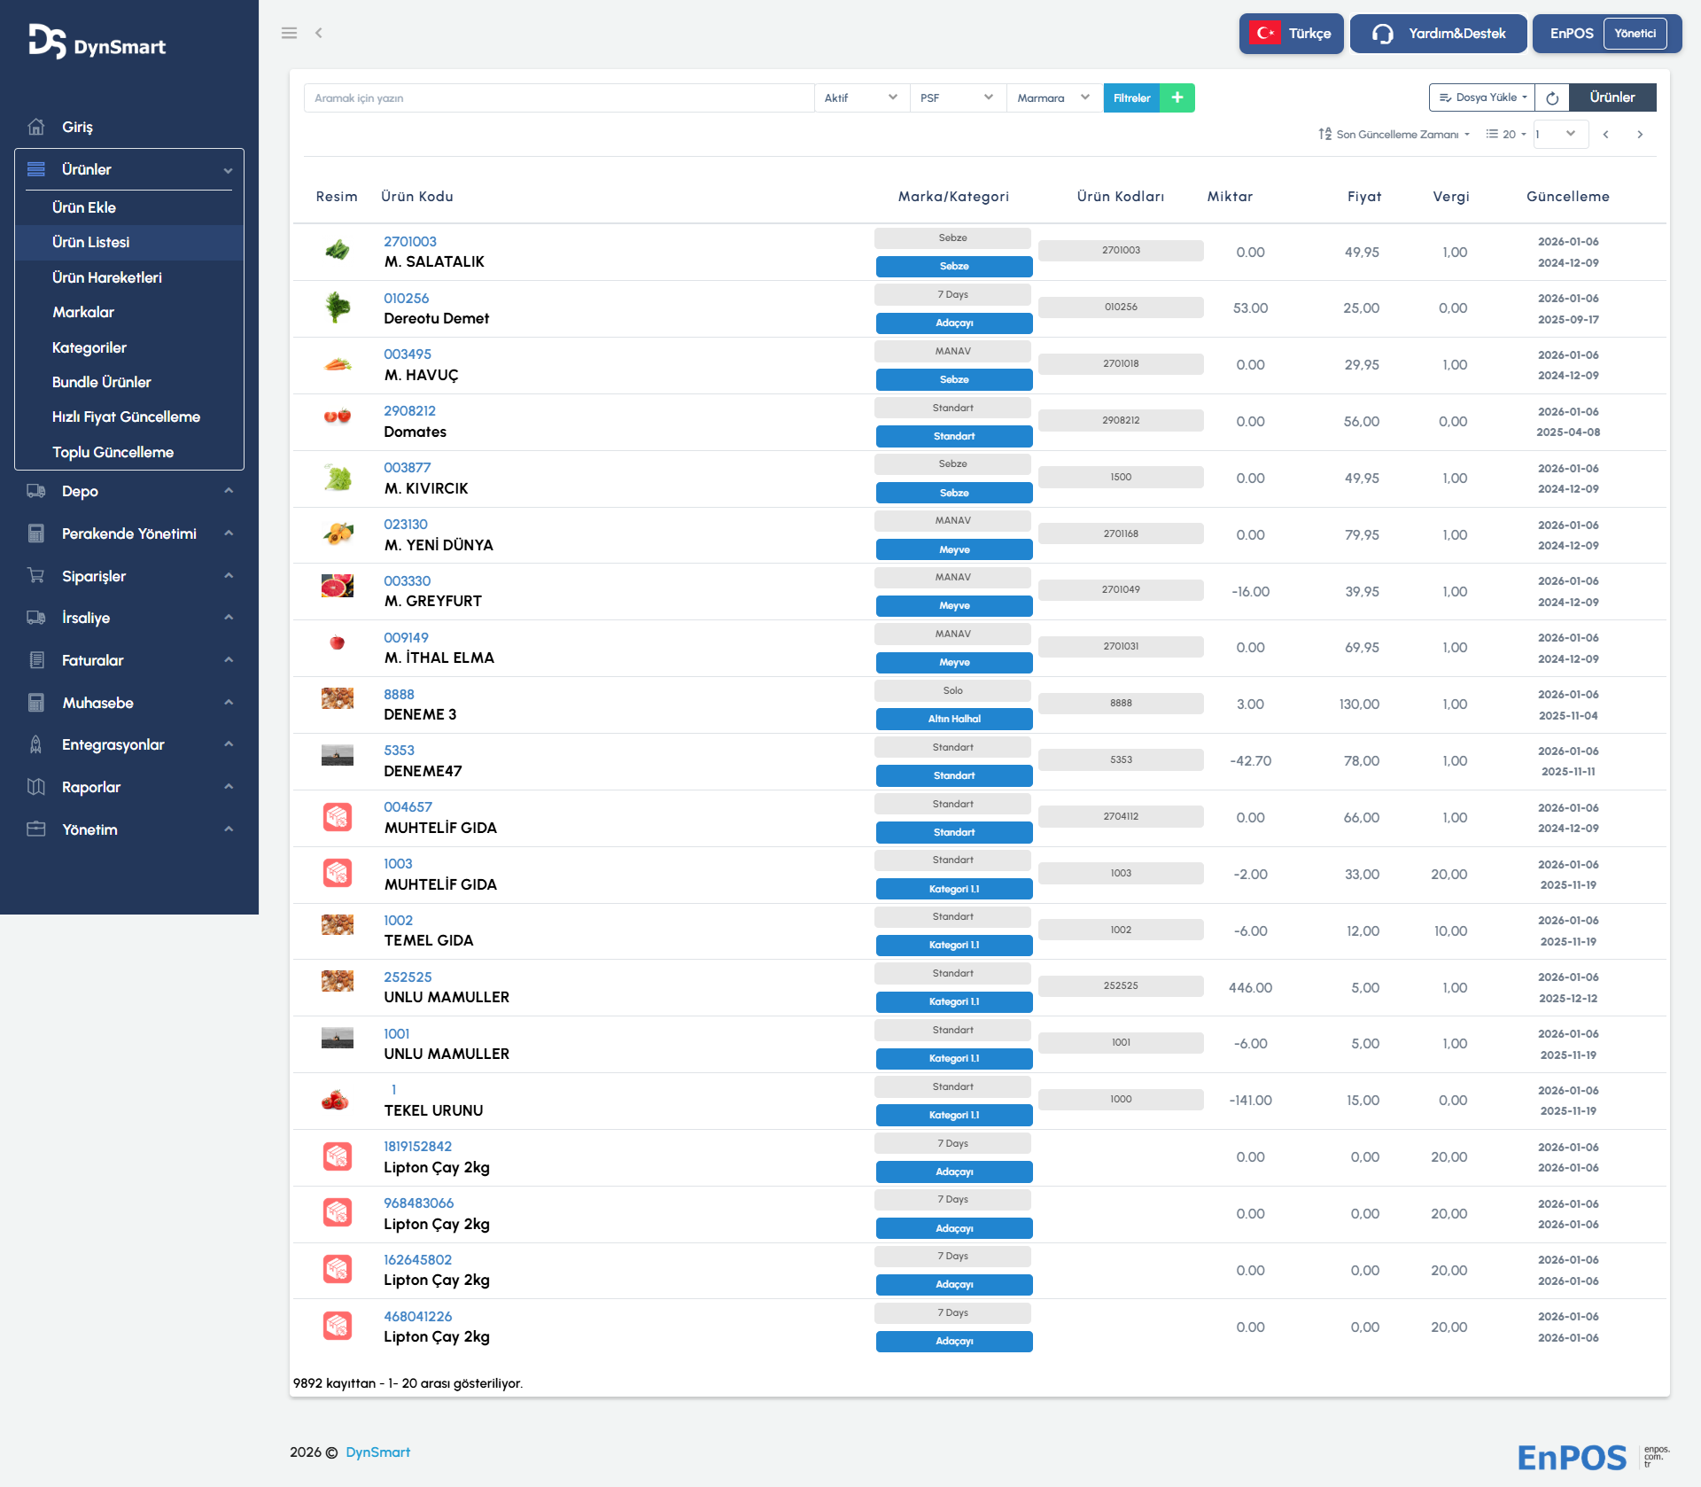The width and height of the screenshot is (1701, 1487).
Task: Click the Giriş home icon in sidebar
Action: (36, 127)
